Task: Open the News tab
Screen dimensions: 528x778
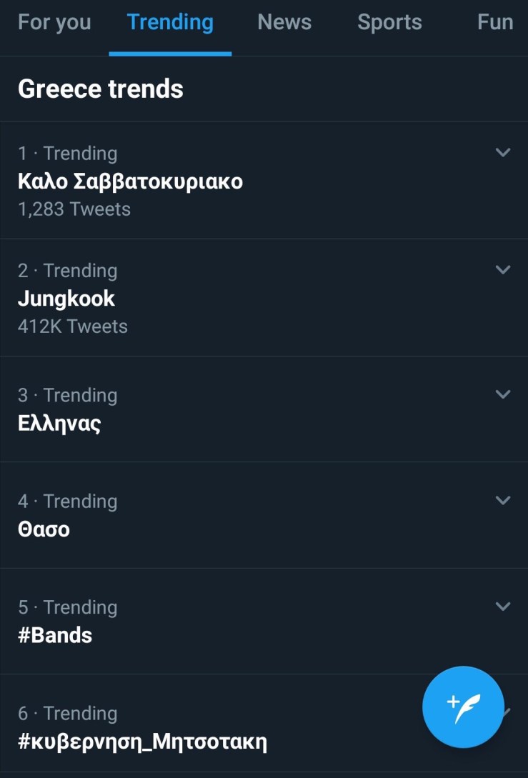Action: pos(284,22)
